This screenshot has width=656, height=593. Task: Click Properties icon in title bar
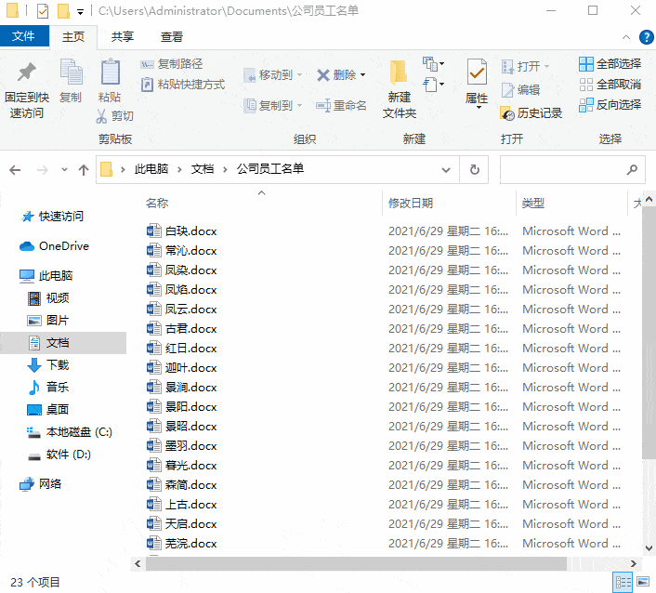43,11
